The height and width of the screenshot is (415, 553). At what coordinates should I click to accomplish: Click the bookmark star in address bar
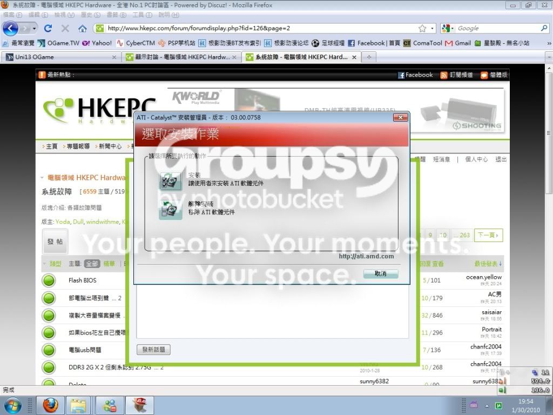(x=422, y=28)
